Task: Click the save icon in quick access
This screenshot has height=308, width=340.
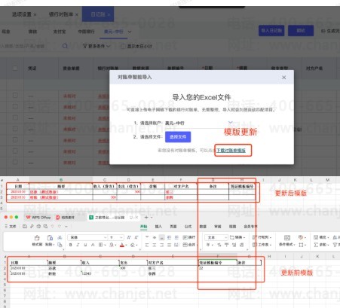Action: [25, 227]
